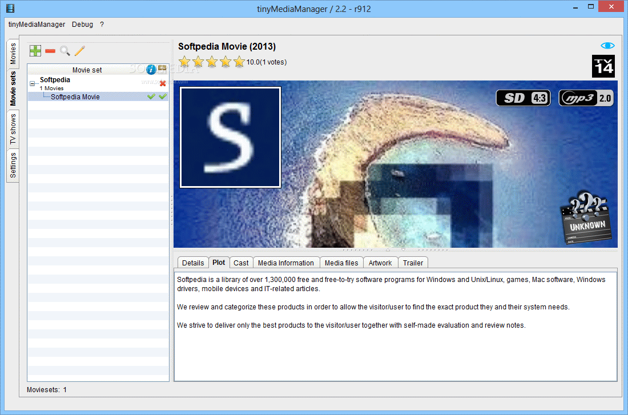This screenshot has height=415, width=628.
Task: Click the Softpedia S poster thumbnail
Action: coord(230,137)
